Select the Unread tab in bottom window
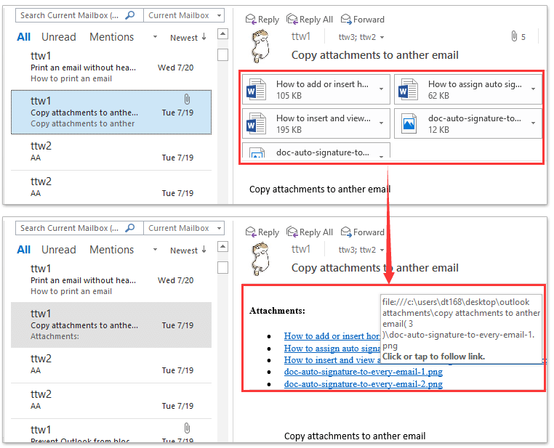The width and height of the screenshot is (554, 448). (59, 249)
